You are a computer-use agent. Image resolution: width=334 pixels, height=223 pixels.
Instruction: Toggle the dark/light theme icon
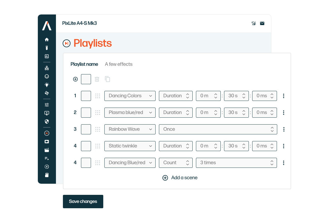tap(254, 23)
